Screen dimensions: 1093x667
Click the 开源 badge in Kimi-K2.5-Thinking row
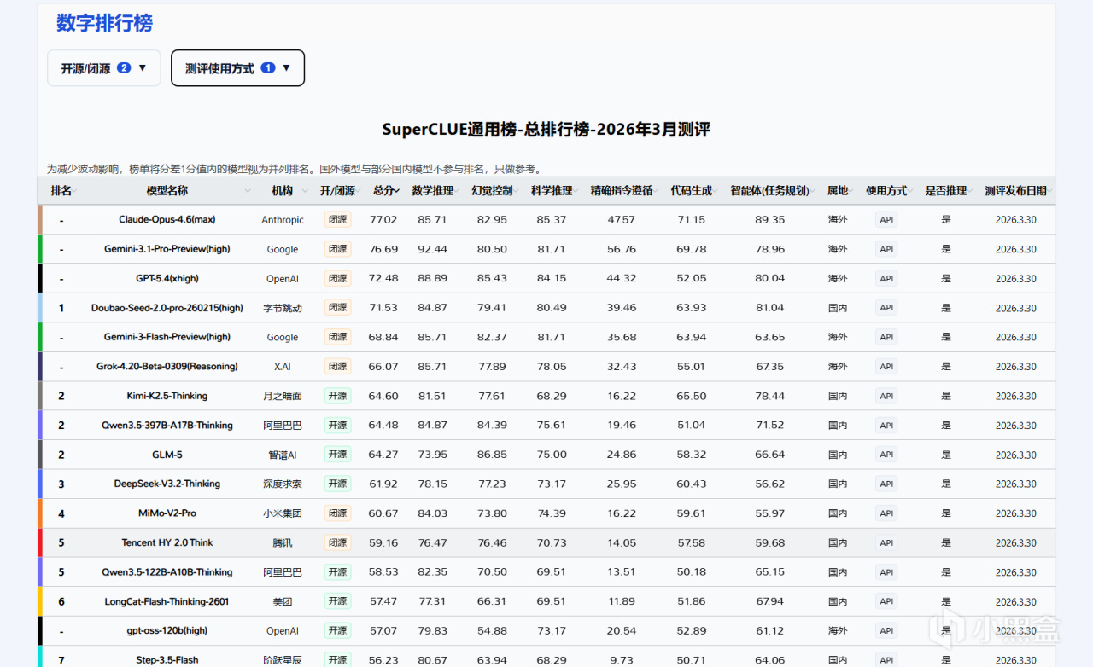tap(338, 396)
